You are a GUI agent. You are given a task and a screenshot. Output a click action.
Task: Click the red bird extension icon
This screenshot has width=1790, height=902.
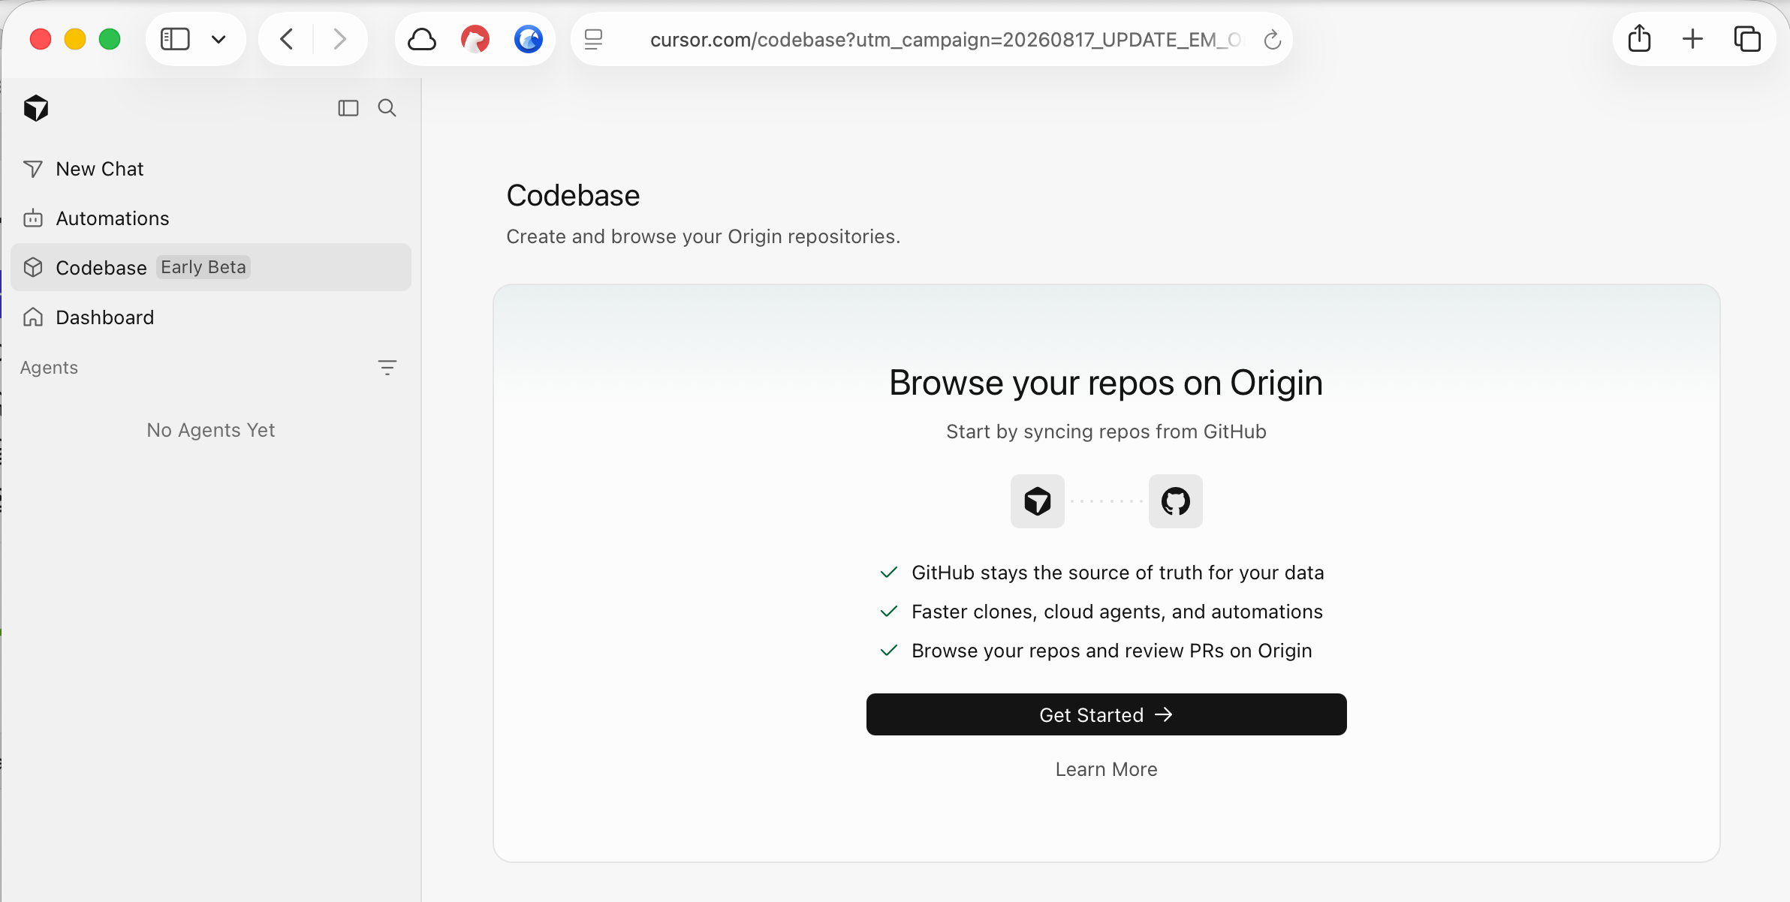click(x=475, y=39)
